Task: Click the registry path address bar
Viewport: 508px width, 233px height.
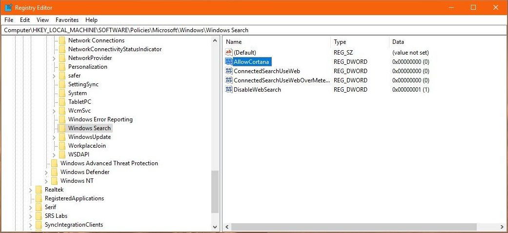Action: tap(254, 30)
